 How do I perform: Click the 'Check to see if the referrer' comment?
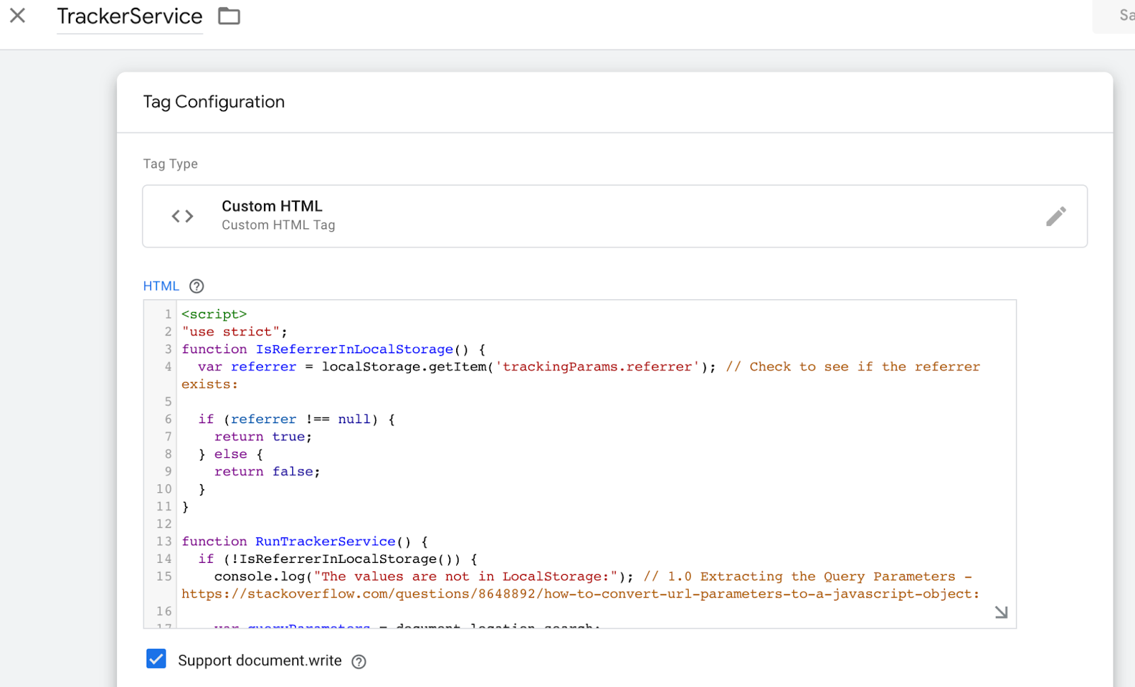pyautogui.click(x=853, y=367)
